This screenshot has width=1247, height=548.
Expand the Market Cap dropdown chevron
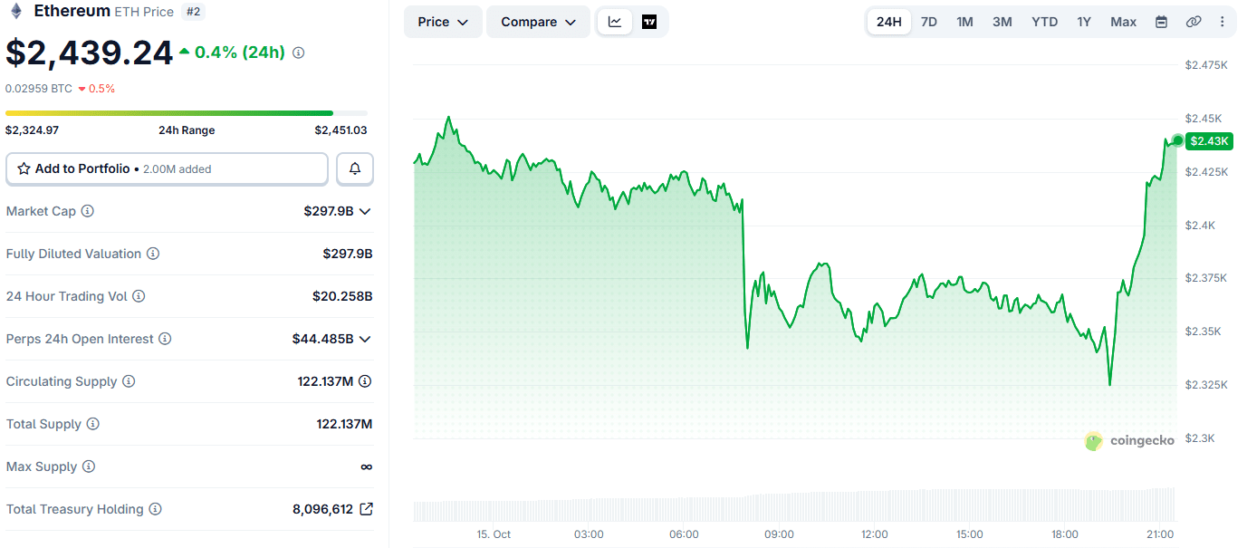(365, 211)
